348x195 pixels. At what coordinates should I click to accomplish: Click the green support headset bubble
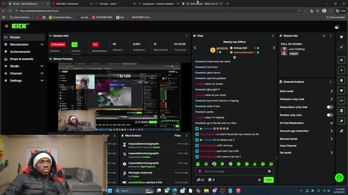click(339, 178)
